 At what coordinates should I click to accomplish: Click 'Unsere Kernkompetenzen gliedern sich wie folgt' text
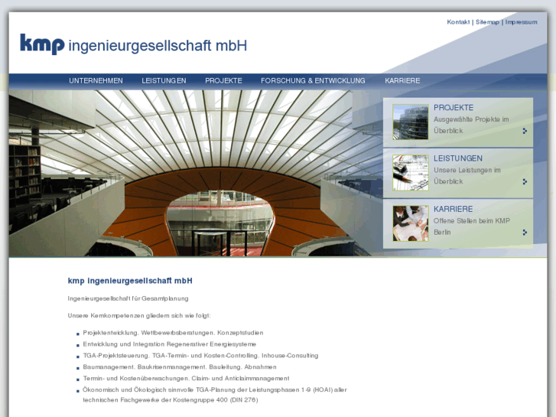coord(139,315)
